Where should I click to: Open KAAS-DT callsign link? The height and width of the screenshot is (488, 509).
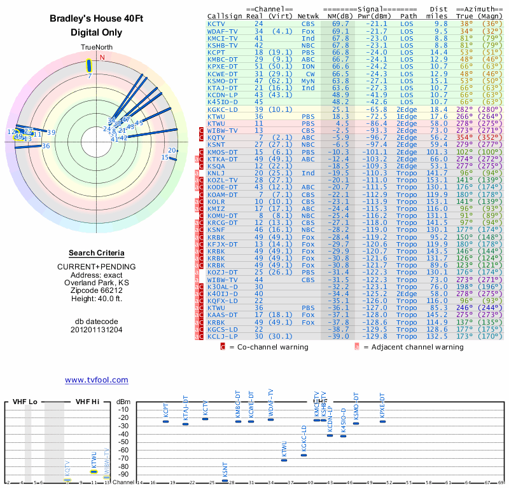223,315
